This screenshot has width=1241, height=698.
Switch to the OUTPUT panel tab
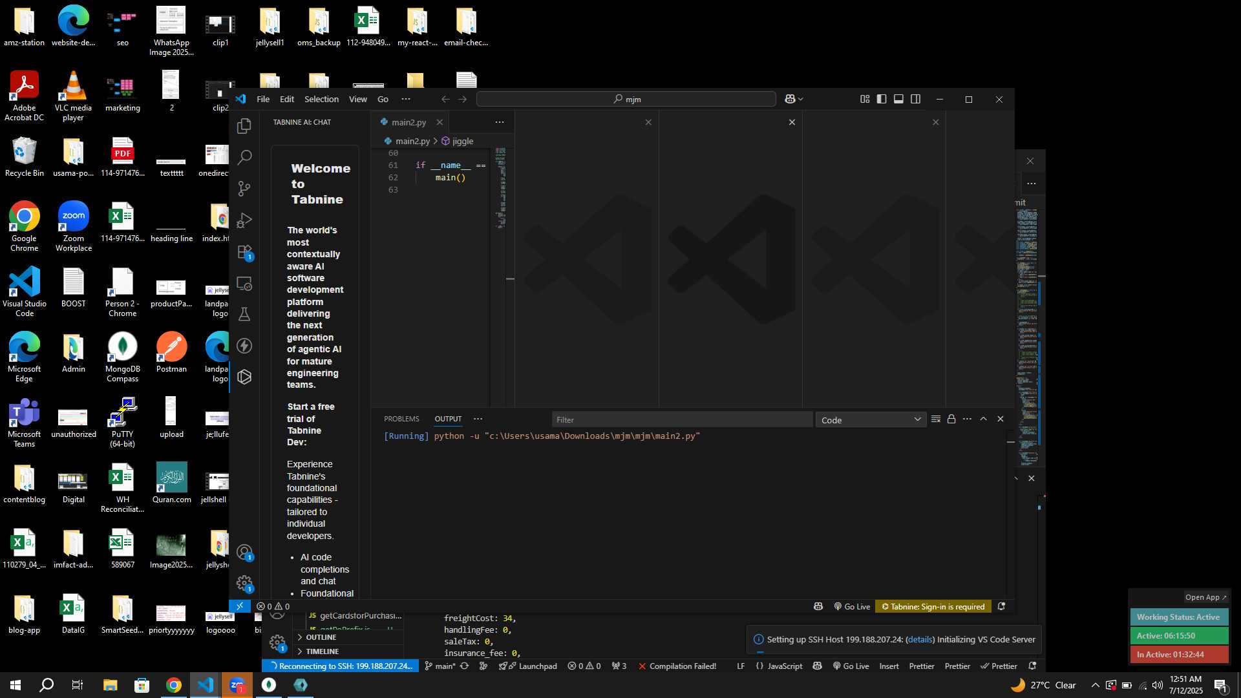[448, 419]
